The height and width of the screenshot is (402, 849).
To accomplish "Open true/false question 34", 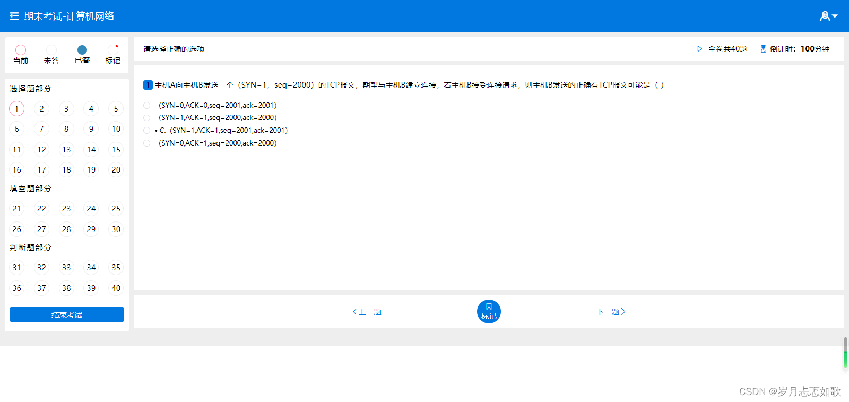I will (91, 268).
